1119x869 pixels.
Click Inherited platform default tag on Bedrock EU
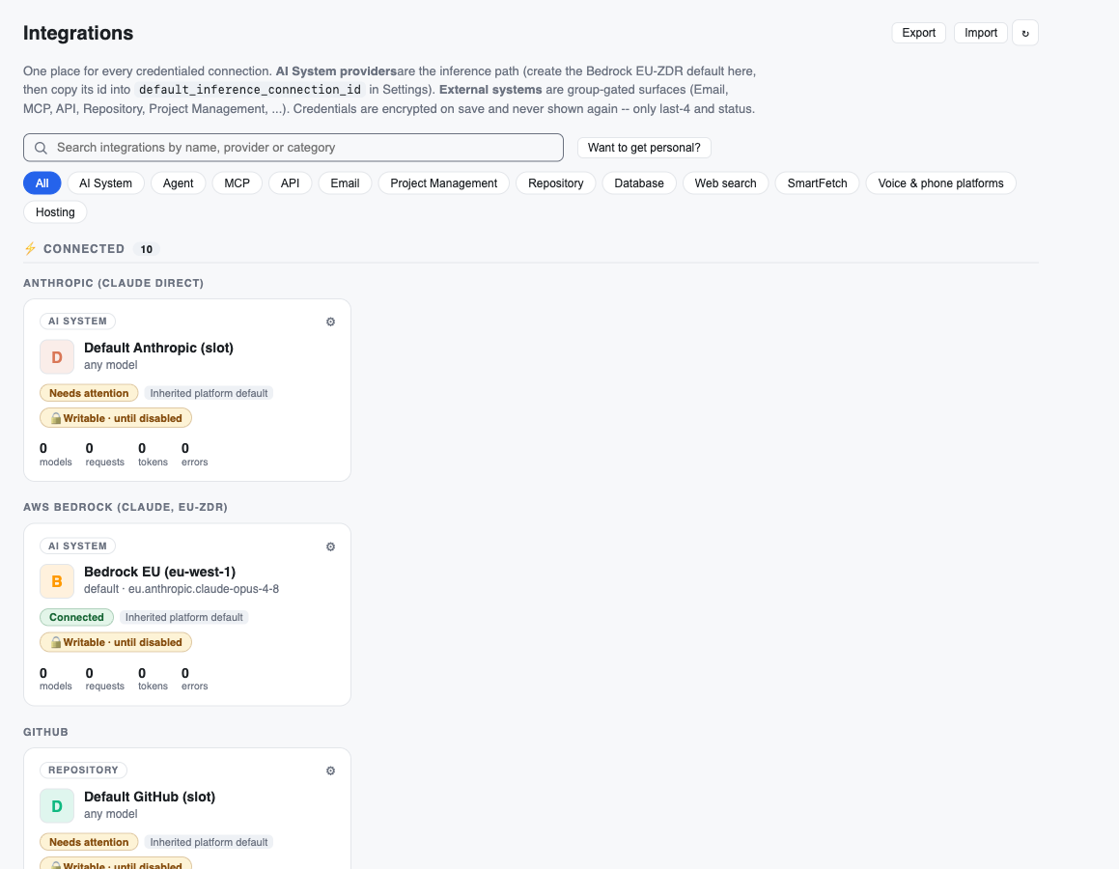click(183, 617)
